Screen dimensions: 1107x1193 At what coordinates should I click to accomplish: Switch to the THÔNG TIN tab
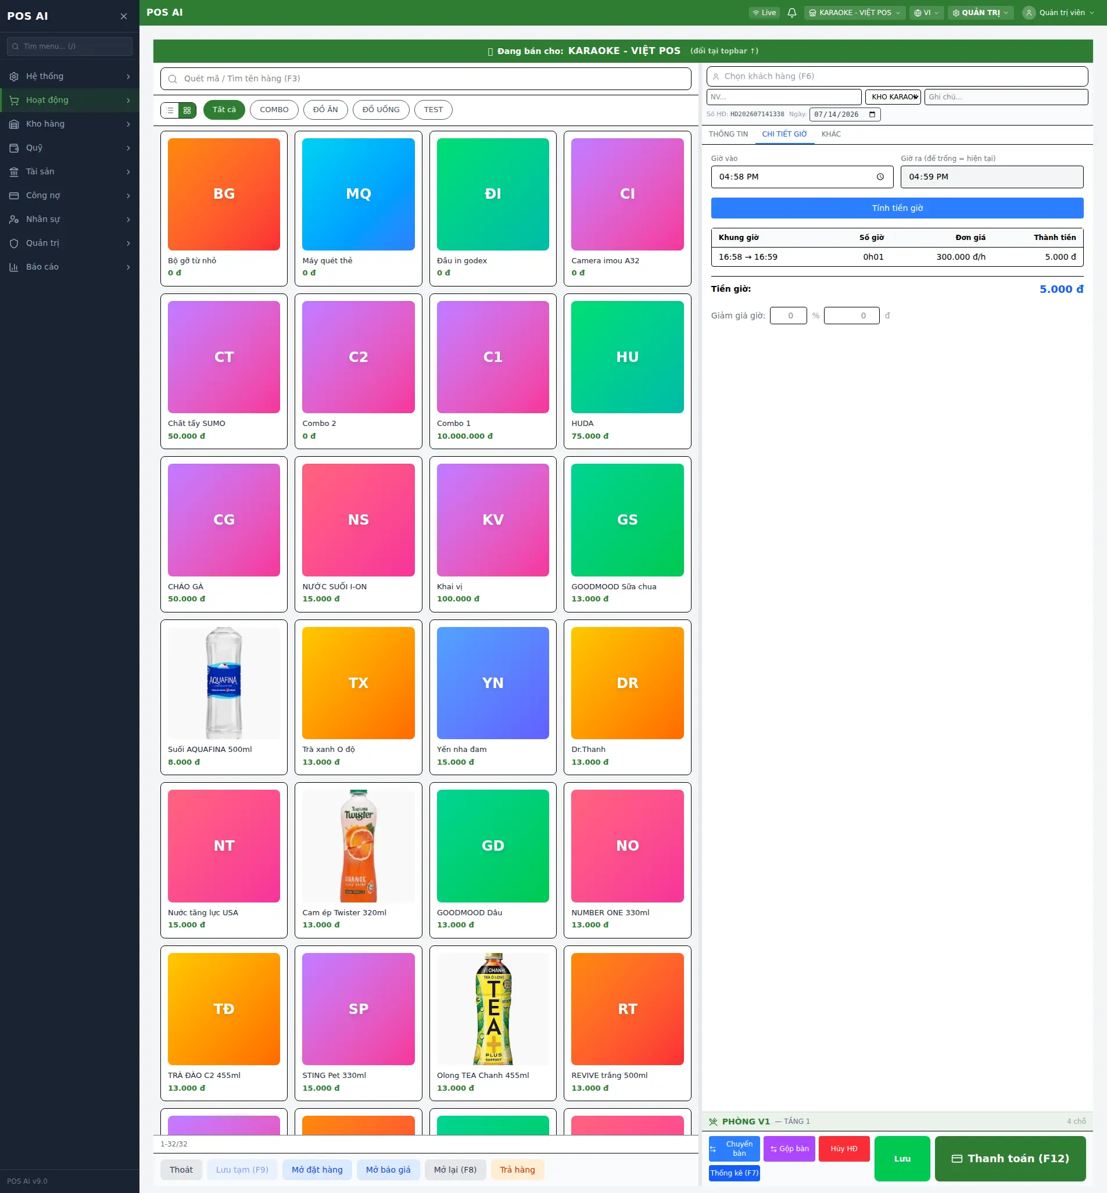click(728, 134)
